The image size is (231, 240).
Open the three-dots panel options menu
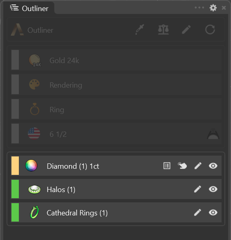click(199, 7)
